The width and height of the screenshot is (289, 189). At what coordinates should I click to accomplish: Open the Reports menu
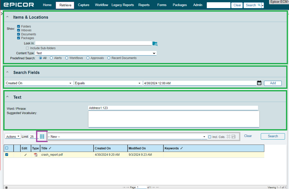(144, 5)
